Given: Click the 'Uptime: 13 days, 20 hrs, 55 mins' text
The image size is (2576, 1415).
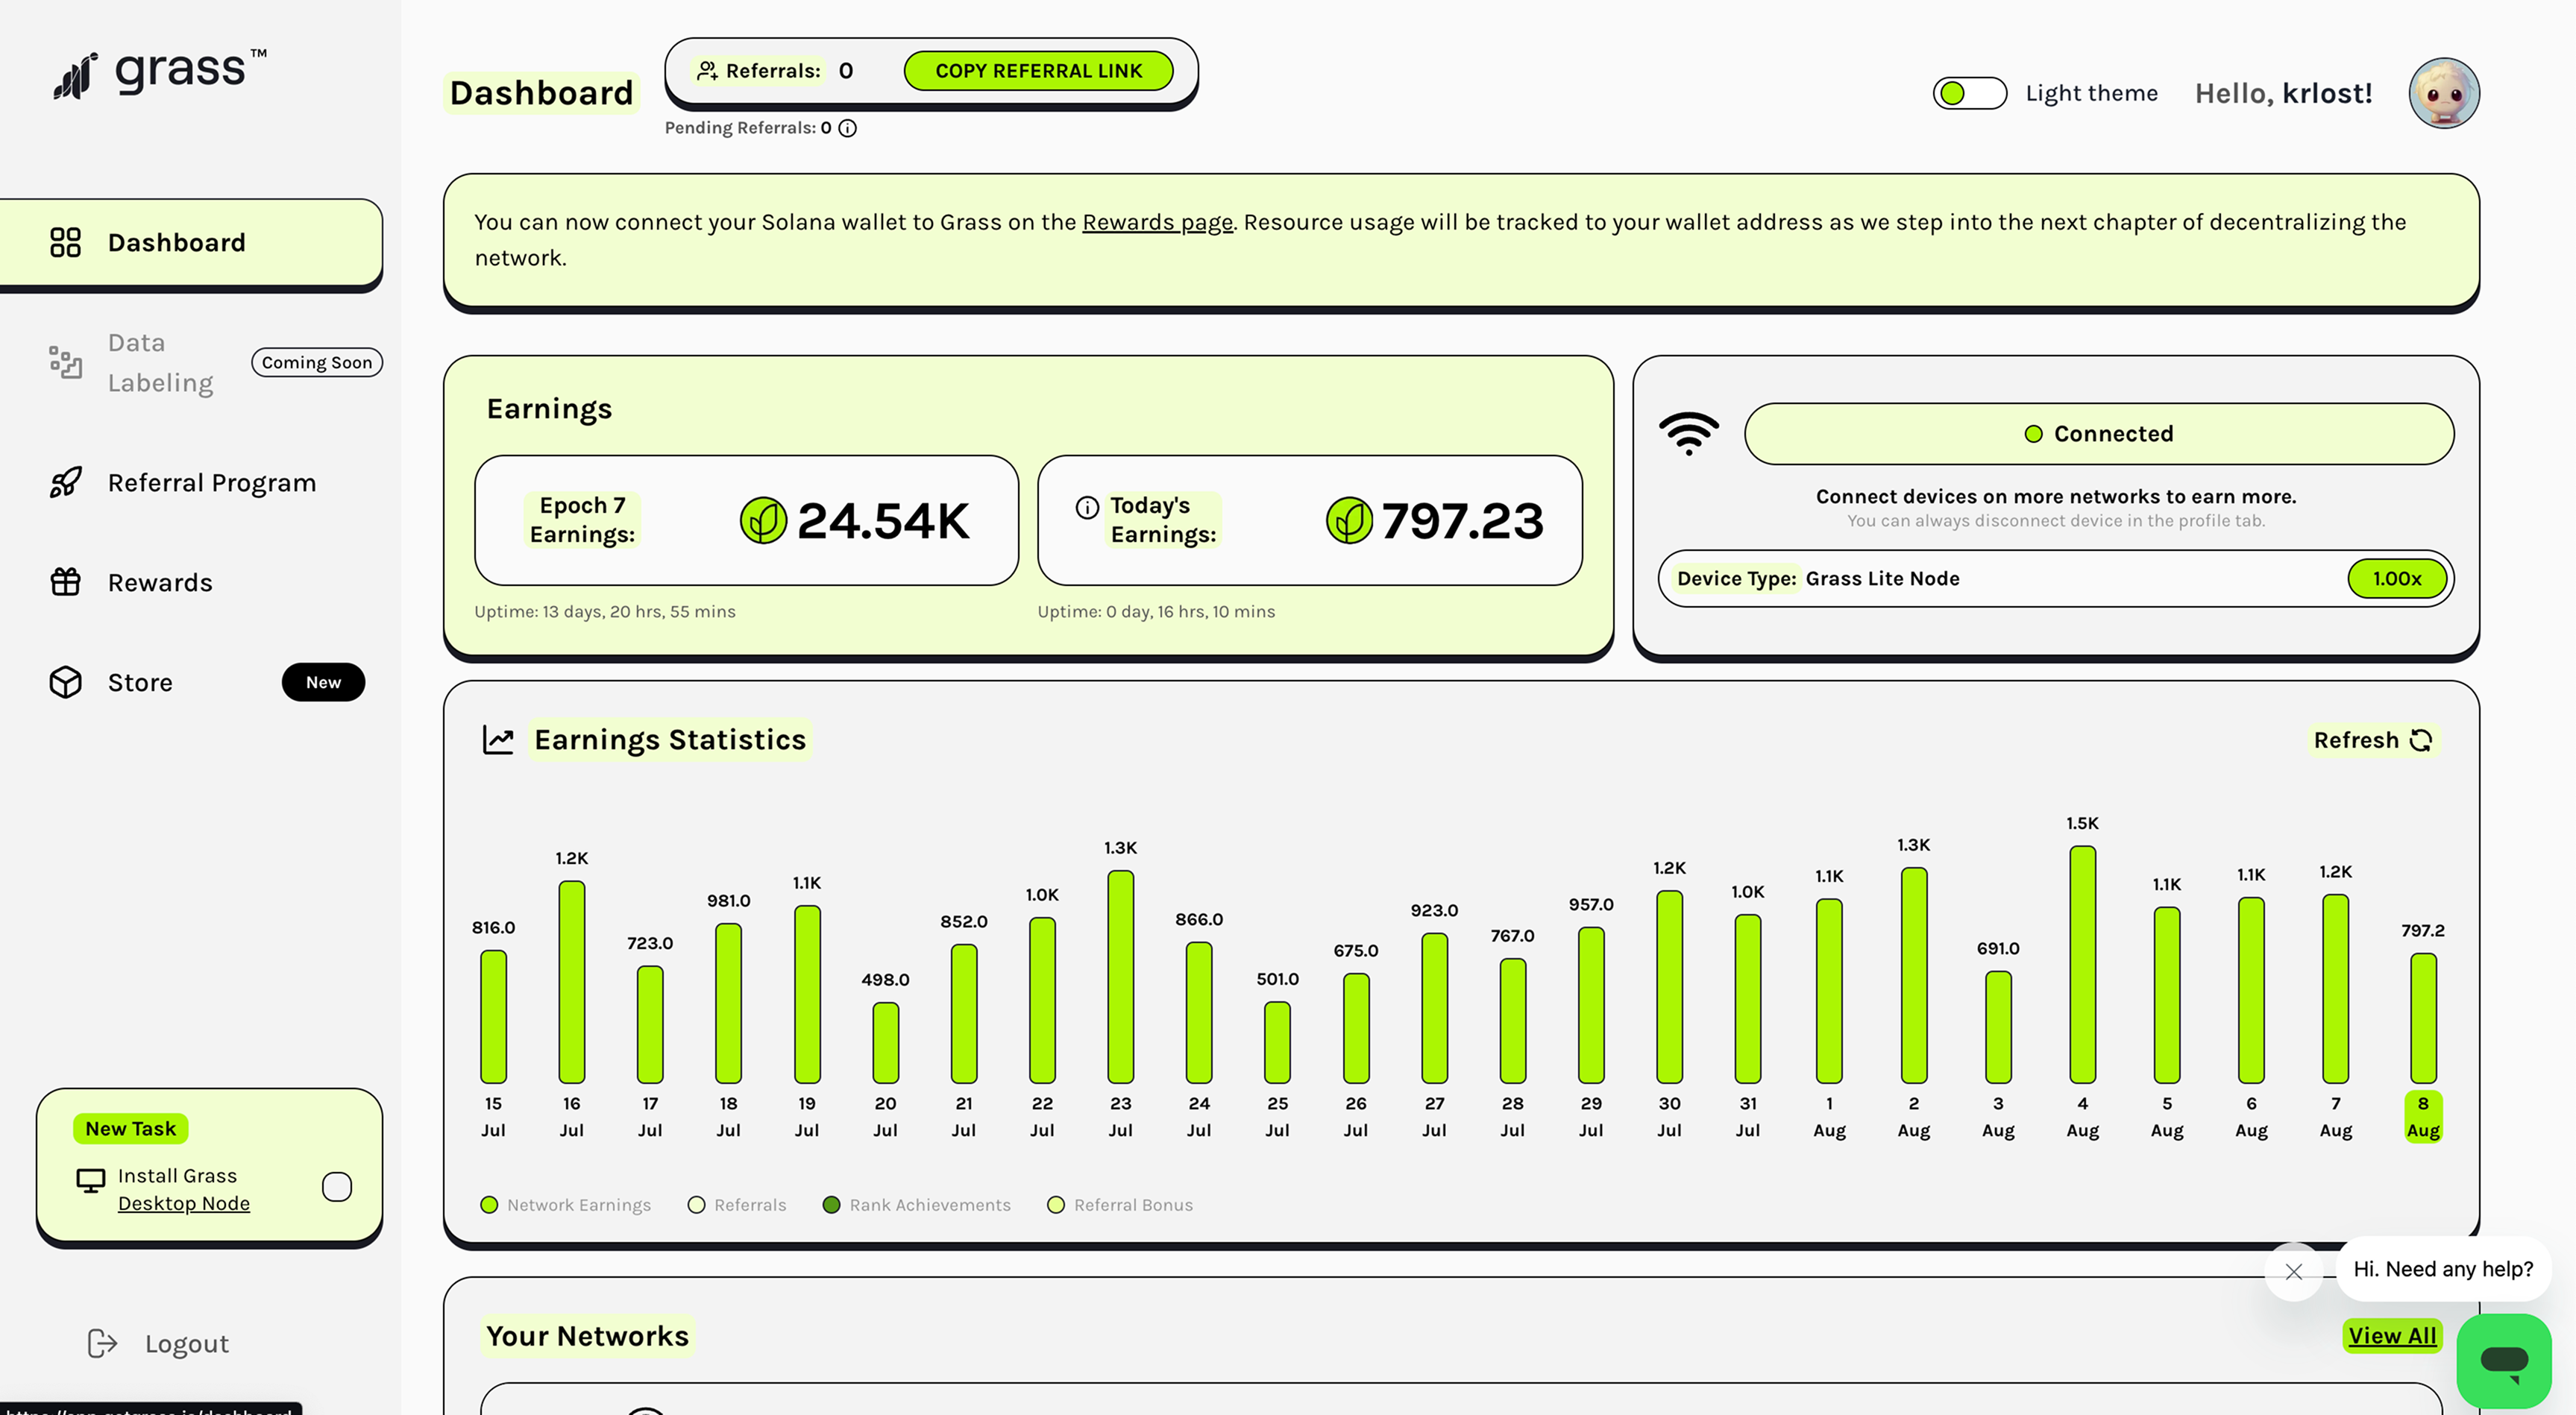Looking at the screenshot, I should click(605, 611).
